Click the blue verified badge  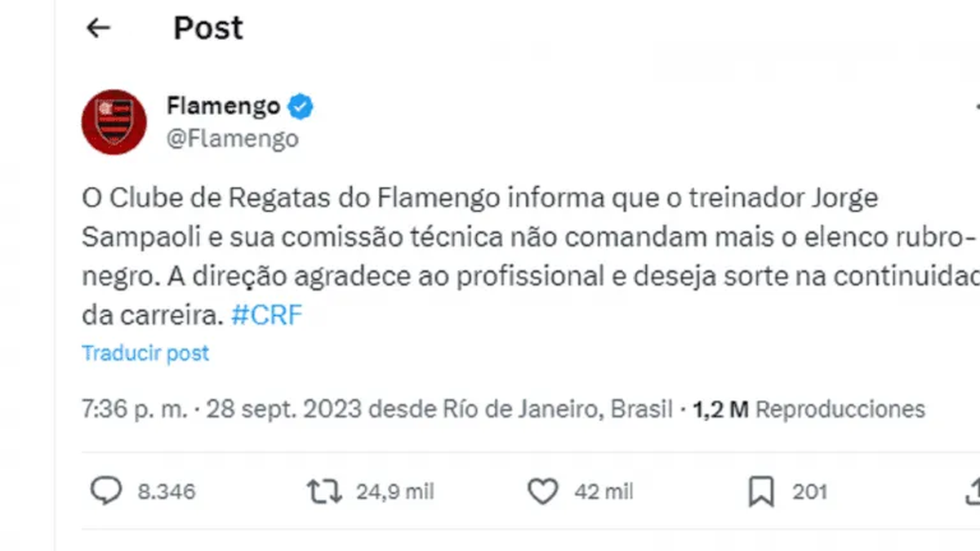[301, 106]
